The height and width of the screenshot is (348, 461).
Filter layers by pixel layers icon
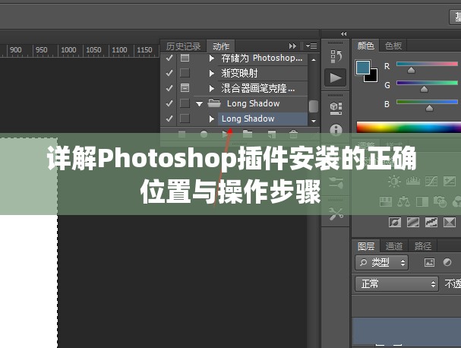[429, 262]
